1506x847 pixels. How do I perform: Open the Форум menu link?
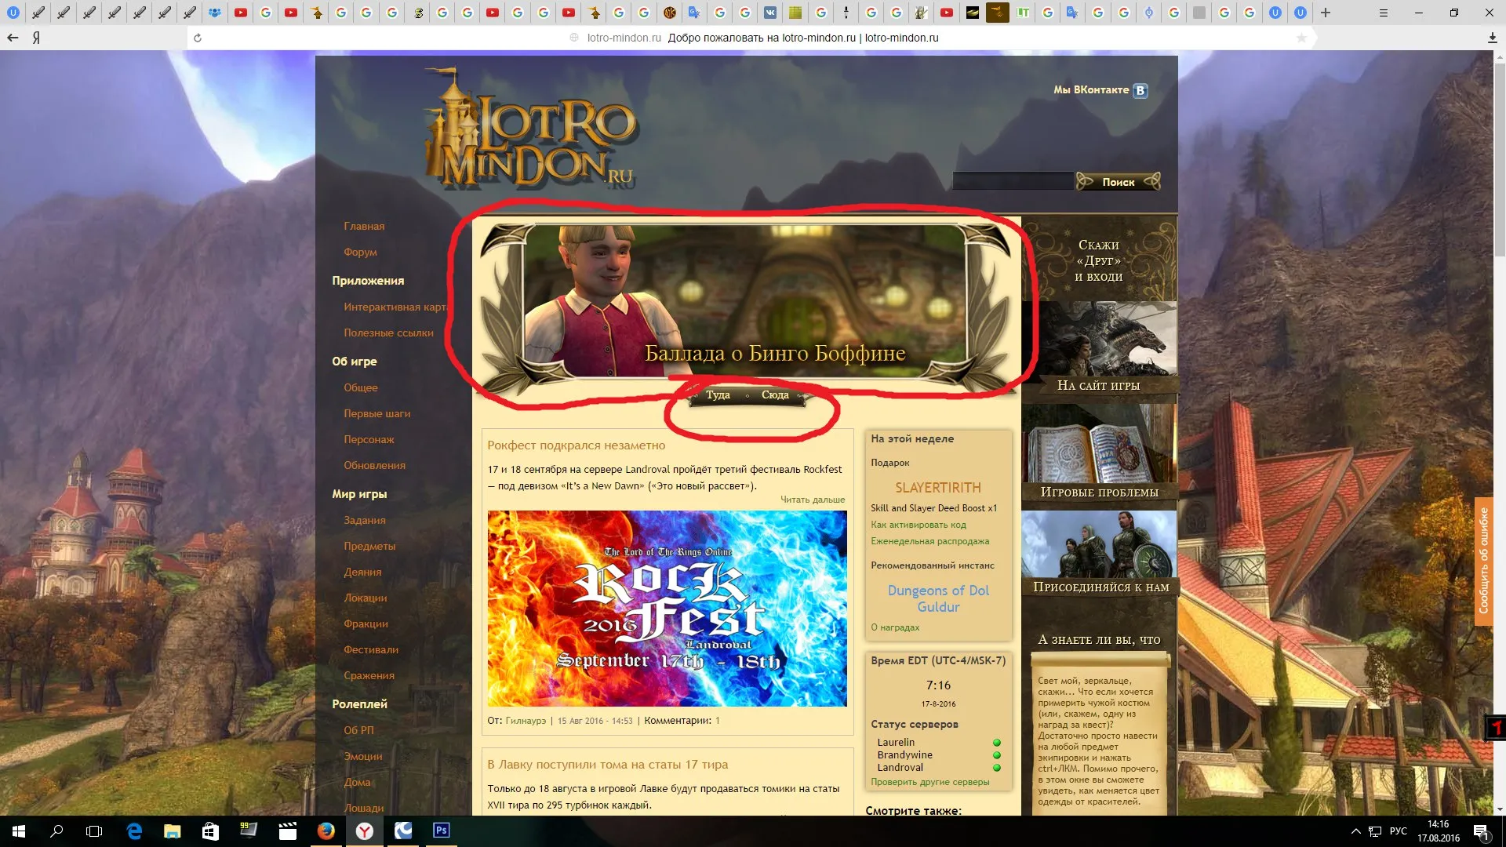pos(360,252)
